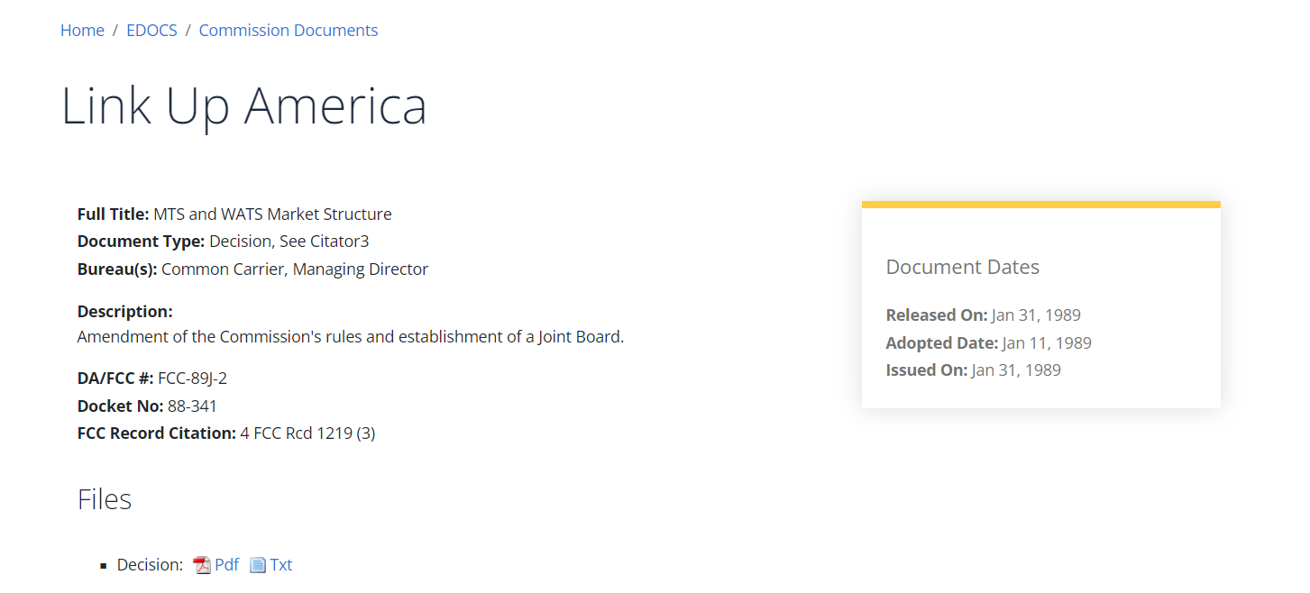Navigate to EDOCS breadcrumb link

151,31
